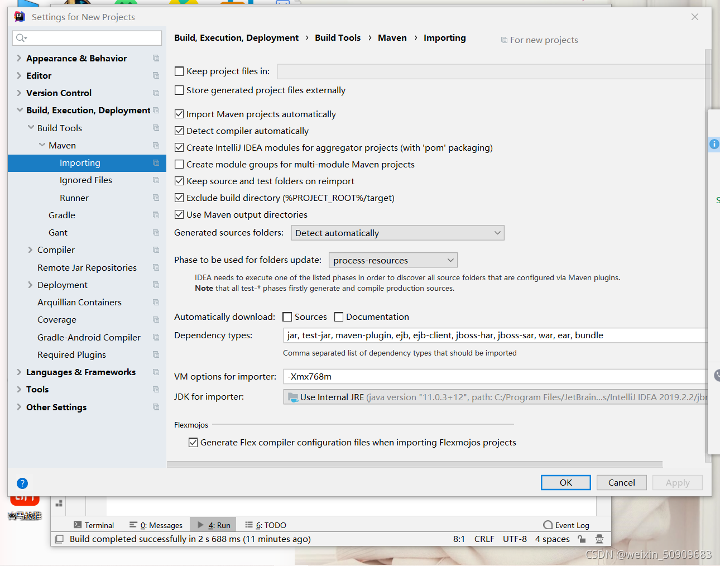
Task: Uncheck Detect compiler automatically
Action: (x=179, y=131)
